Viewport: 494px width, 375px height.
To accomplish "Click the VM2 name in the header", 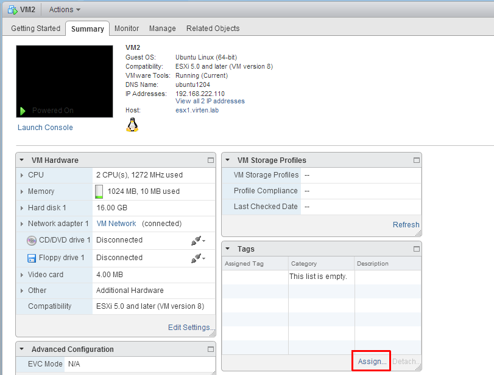I will point(28,10).
